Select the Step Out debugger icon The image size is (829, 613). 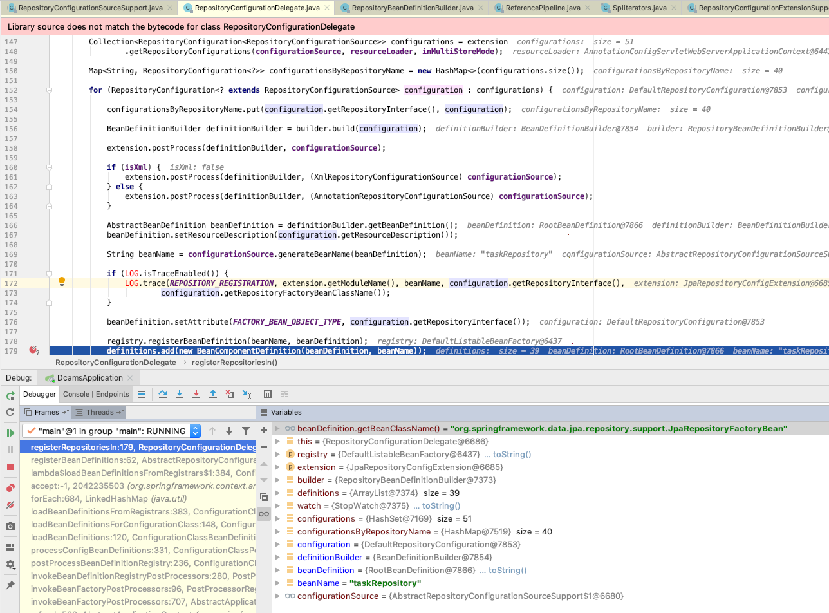pos(212,394)
